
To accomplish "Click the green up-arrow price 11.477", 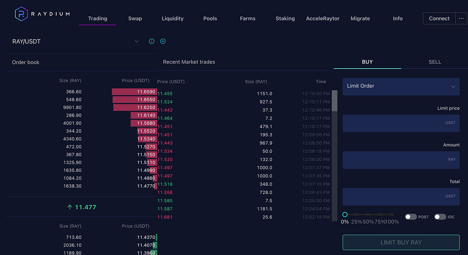I will (x=82, y=207).
